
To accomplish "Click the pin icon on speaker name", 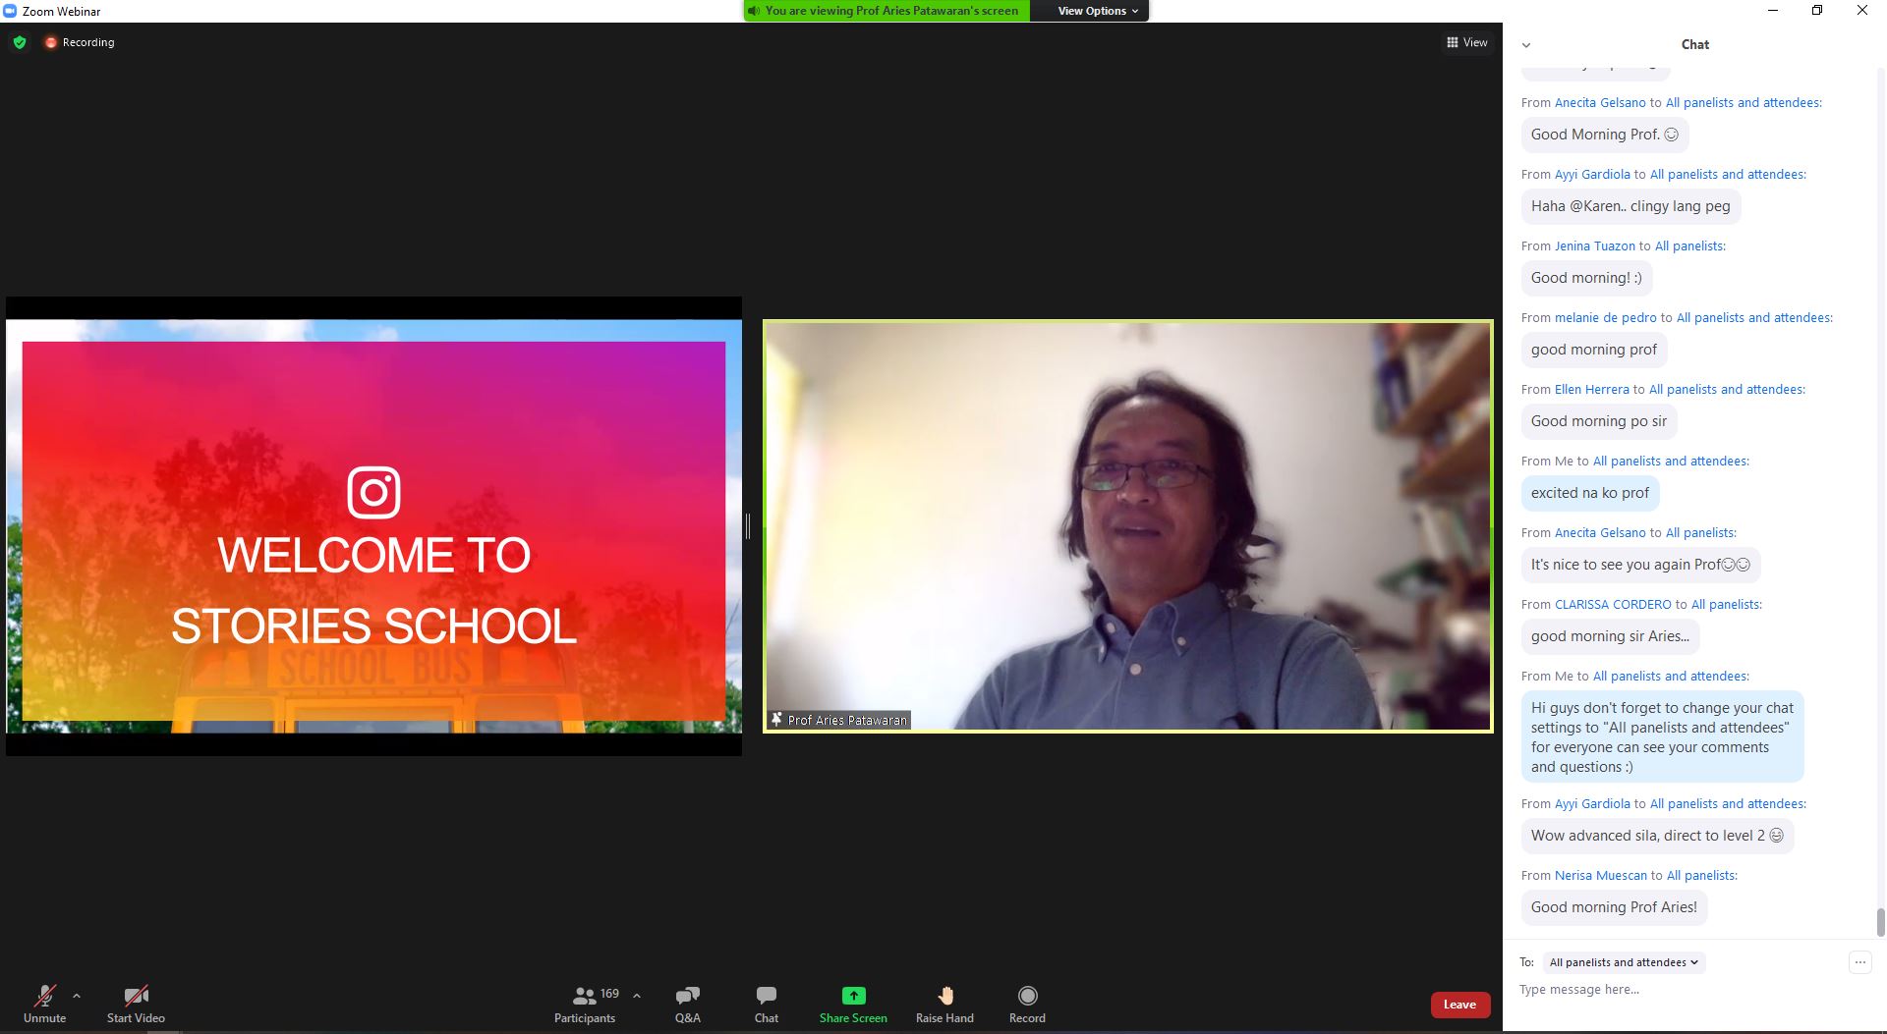I will point(776,720).
